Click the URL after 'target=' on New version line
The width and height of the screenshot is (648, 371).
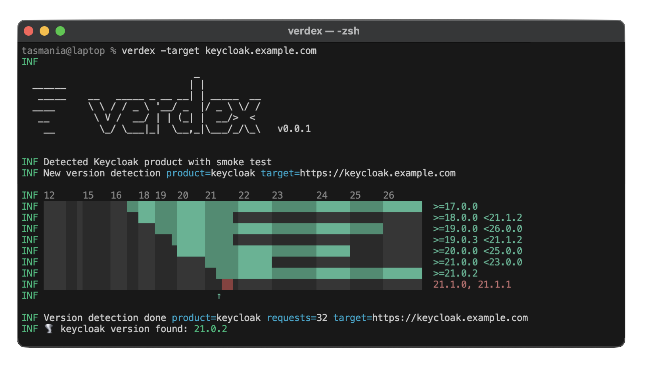click(378, 173)
